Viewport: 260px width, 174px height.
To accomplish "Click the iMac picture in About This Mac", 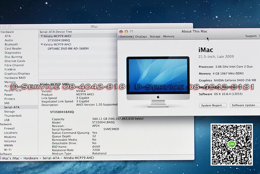I will coord(158,82).
